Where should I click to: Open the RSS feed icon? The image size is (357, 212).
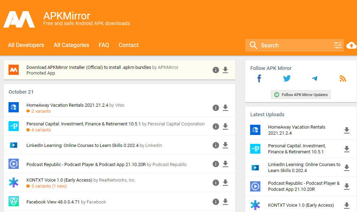342,78
